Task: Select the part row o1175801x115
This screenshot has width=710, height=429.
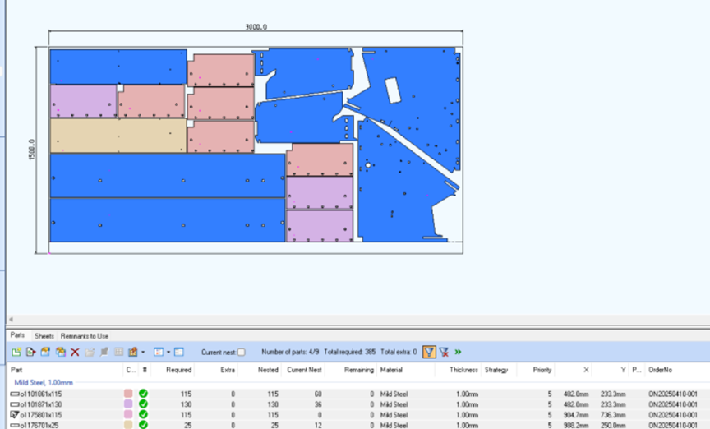Action: (355, 414)
